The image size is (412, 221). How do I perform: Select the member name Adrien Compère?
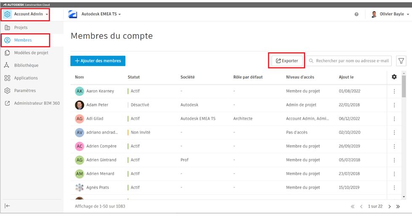click(x=101, y=146)
